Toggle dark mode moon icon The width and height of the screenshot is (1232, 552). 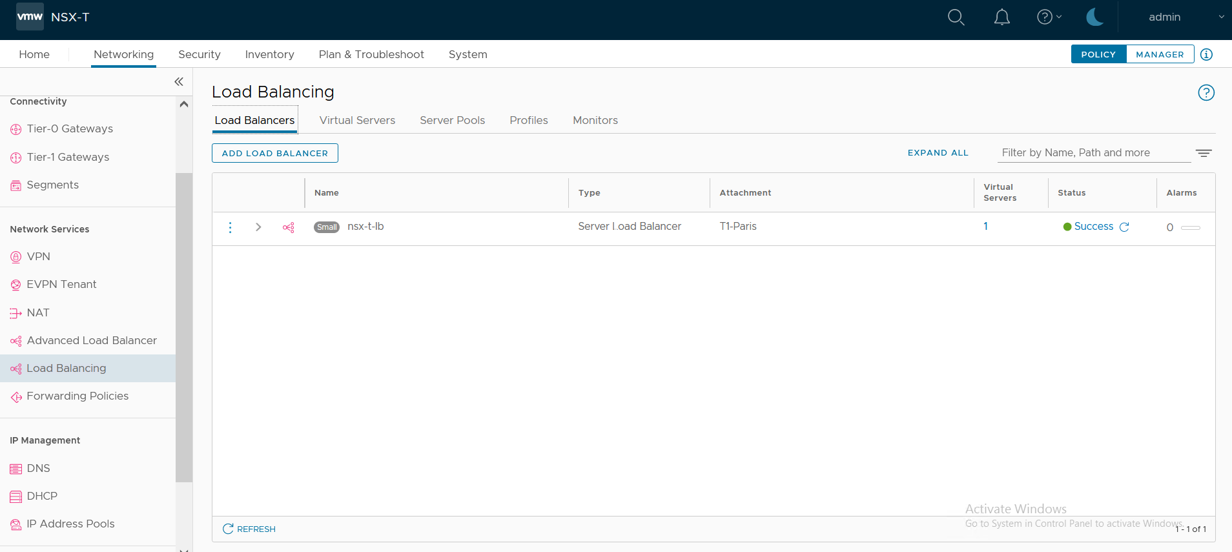click(1094, 17)
